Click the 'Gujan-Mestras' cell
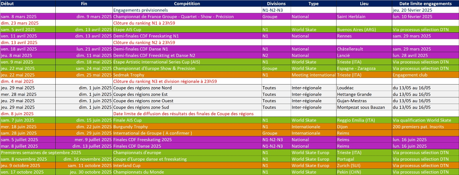 364,101
